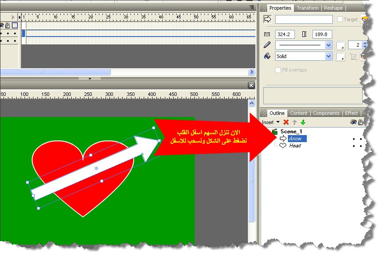
Task: Switch to the Transform tab
Action: point(307,8)
